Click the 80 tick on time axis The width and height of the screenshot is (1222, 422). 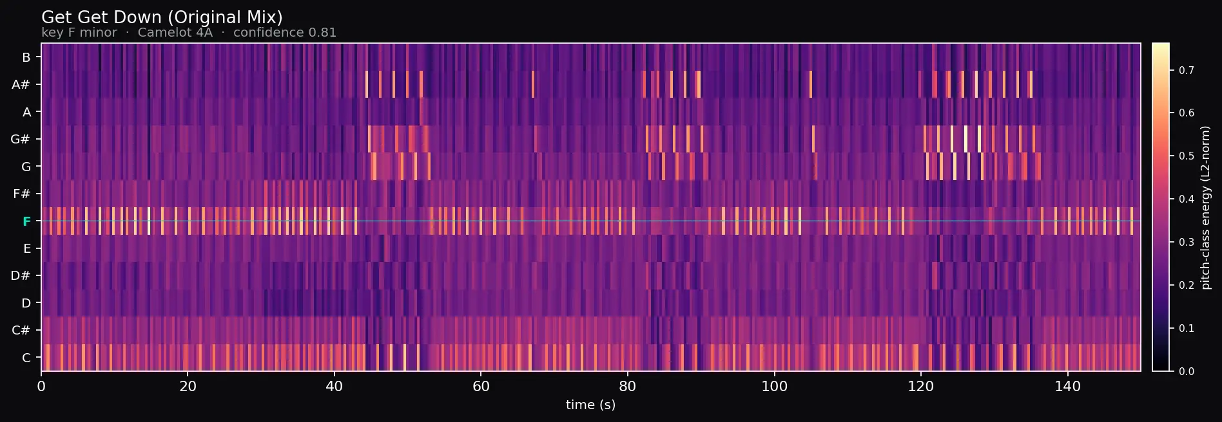tap(628, 386)
